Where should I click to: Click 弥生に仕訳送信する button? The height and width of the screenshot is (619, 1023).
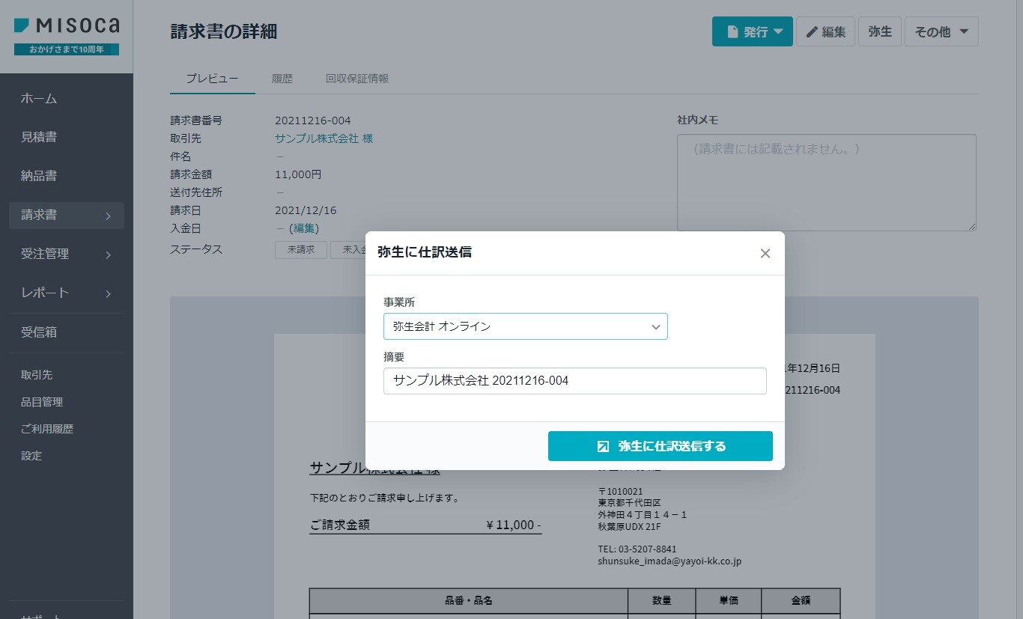[660, 446]
